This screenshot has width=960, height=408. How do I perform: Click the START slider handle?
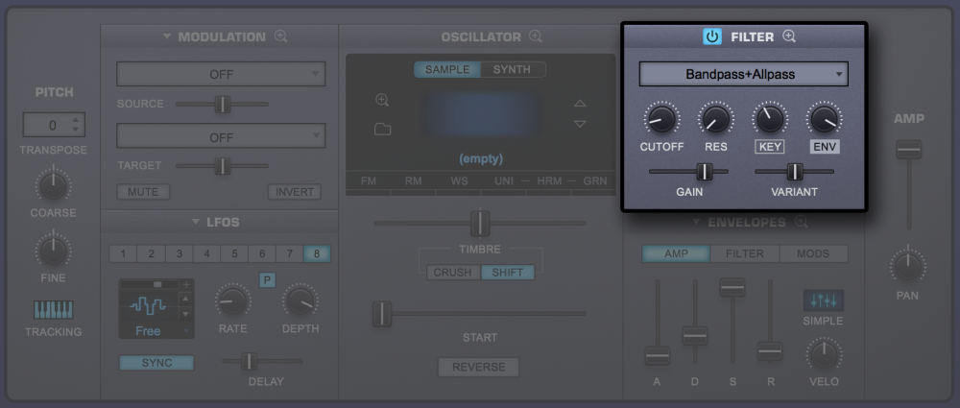(382, 313)
